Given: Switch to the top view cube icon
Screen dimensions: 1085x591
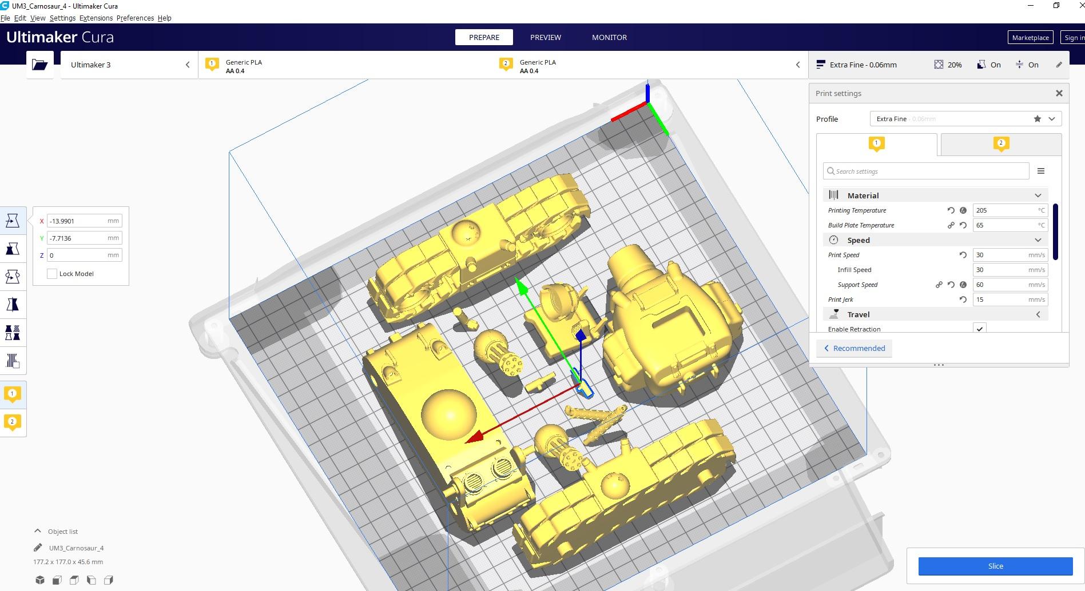Looking at the screenshot, I should coord(74,580).
